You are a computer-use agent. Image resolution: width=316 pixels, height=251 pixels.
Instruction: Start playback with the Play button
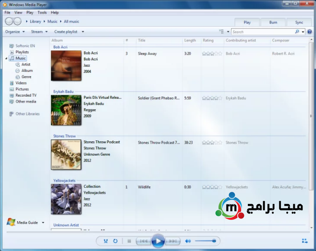point(158,241)
